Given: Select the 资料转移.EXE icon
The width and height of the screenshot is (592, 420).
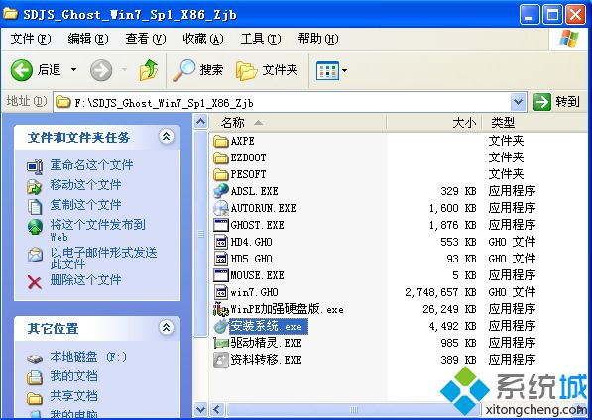Looking at the screenshot, I should tap(220, 360).
